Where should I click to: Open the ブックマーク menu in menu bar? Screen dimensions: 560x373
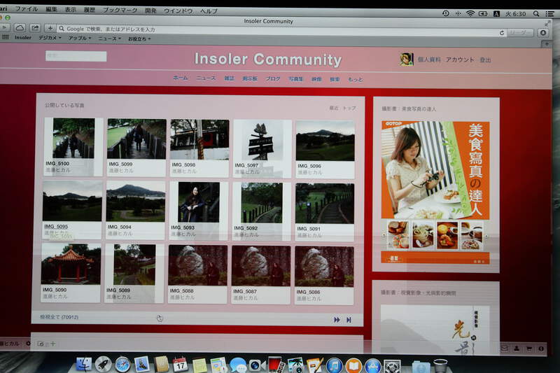pos(120,10)
